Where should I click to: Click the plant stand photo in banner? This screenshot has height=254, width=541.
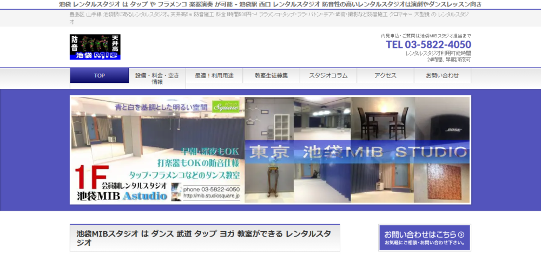tap(269, 183)
